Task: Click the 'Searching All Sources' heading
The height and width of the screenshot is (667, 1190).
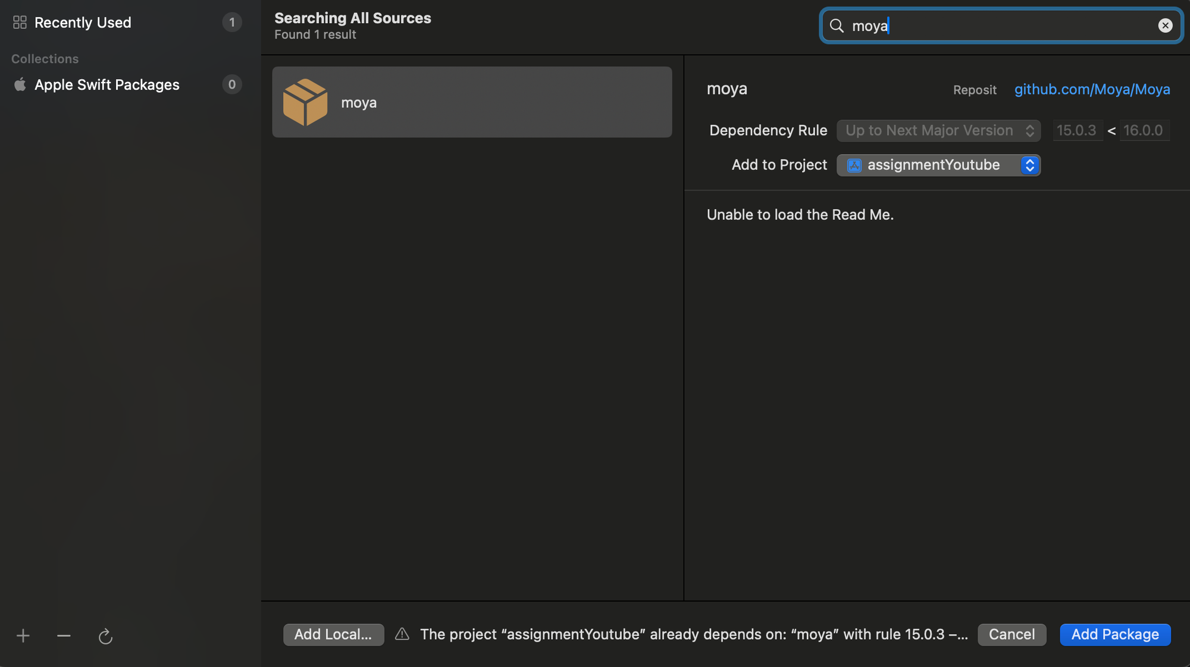Action: coord(353,18)
